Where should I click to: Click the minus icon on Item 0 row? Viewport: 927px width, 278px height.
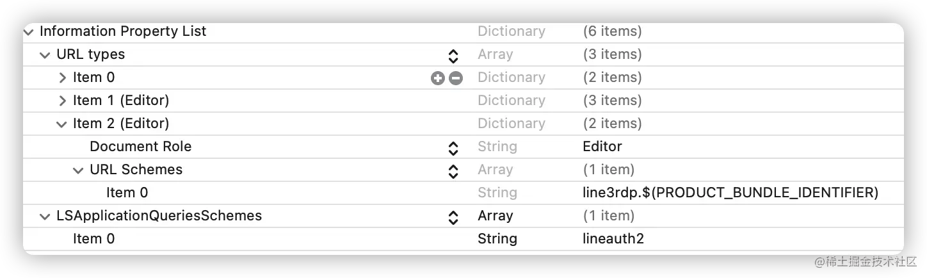(455, 78)
